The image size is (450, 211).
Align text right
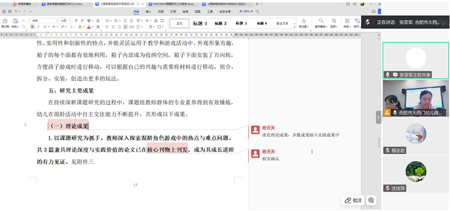[119, 26]
